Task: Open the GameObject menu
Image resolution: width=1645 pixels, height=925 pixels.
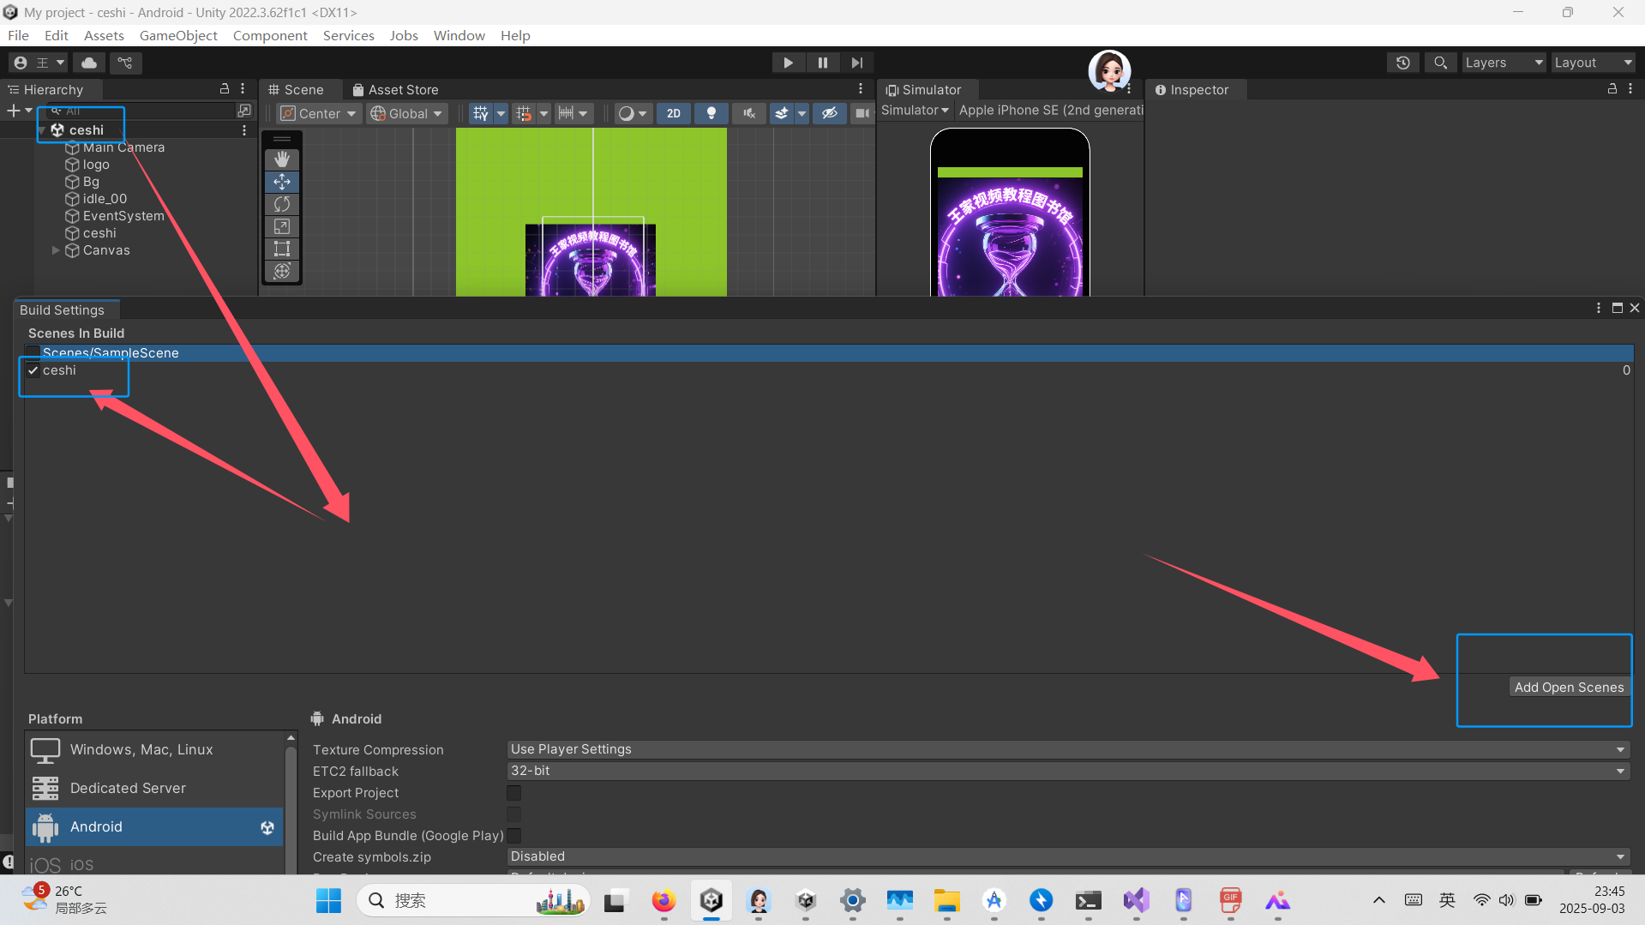Action: pyautogui.click(x=178, y=35)
